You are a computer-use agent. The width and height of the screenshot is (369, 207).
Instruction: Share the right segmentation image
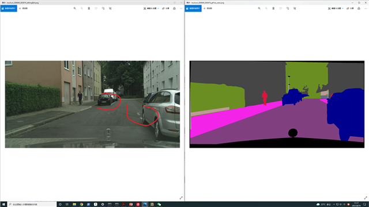(x=350, y=9)
